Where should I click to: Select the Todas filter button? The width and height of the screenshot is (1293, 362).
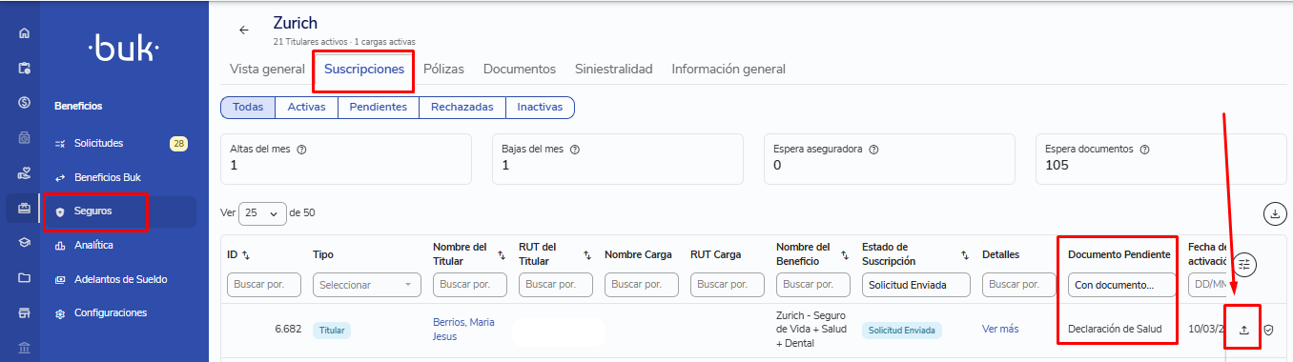click(x=248, y=107)
